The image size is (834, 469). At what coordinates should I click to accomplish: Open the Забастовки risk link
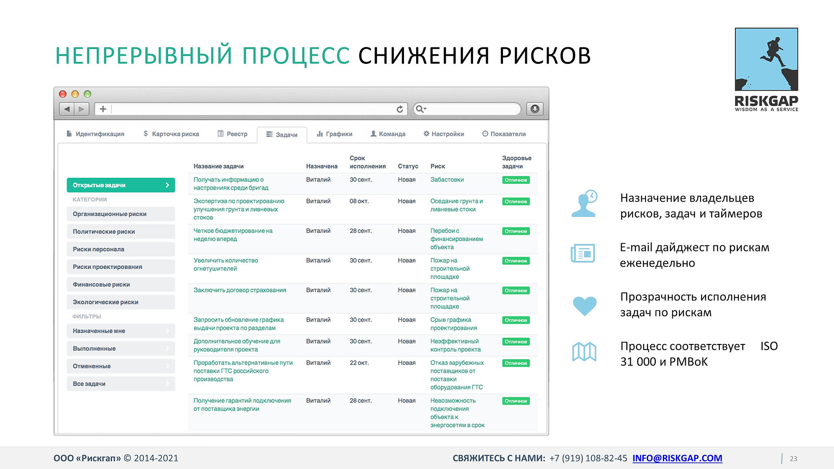447,180
